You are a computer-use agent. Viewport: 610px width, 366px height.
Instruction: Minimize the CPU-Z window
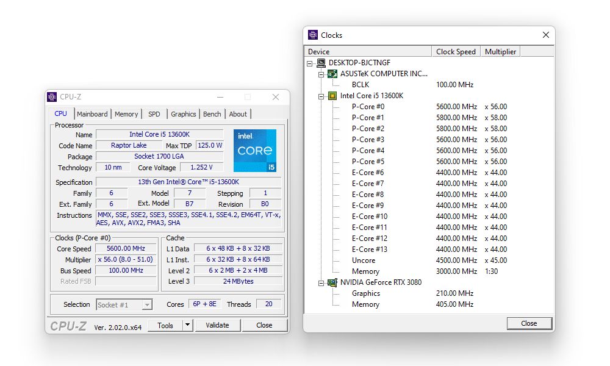220,97
